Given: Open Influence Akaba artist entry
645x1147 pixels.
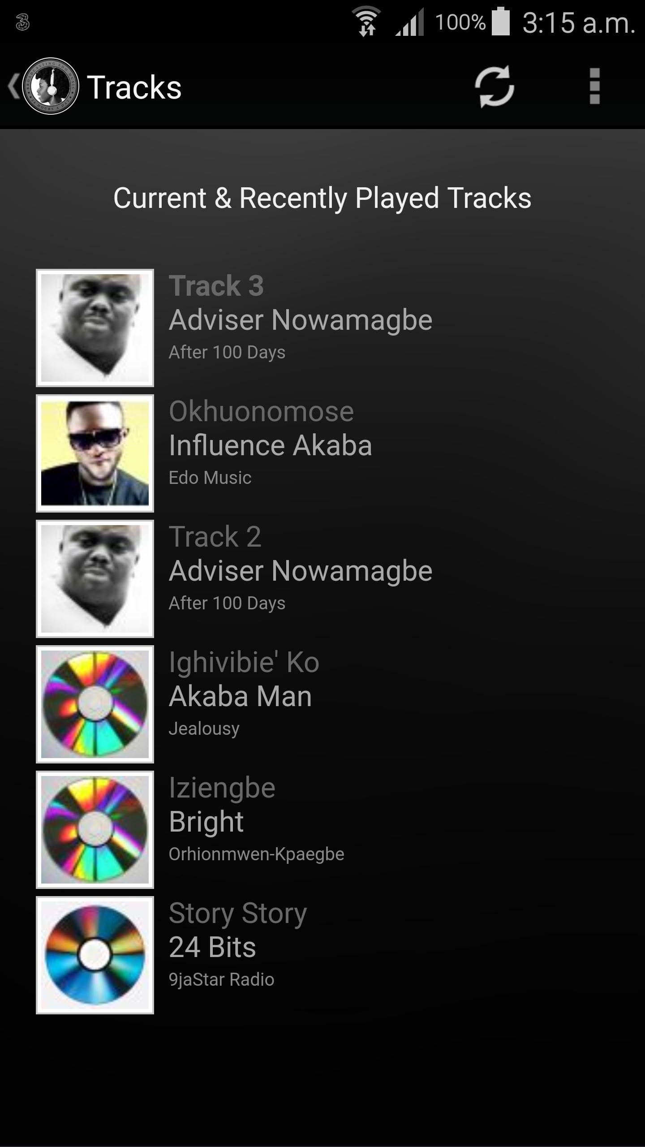Looking at the screenshot, I should (271, 445).
